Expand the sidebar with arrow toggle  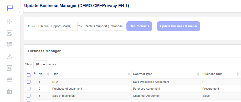(20, 12)
